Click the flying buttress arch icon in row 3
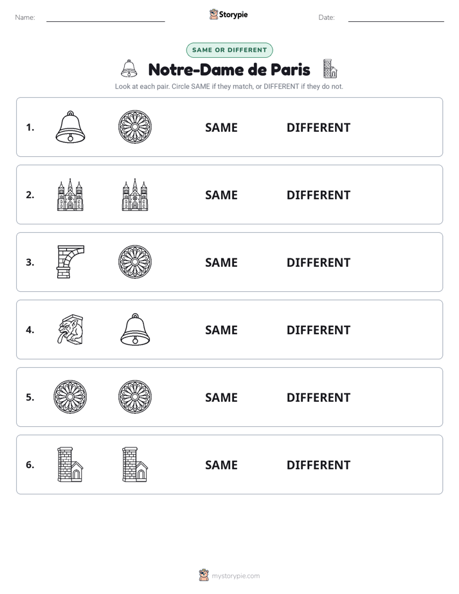 click(71, 262)
